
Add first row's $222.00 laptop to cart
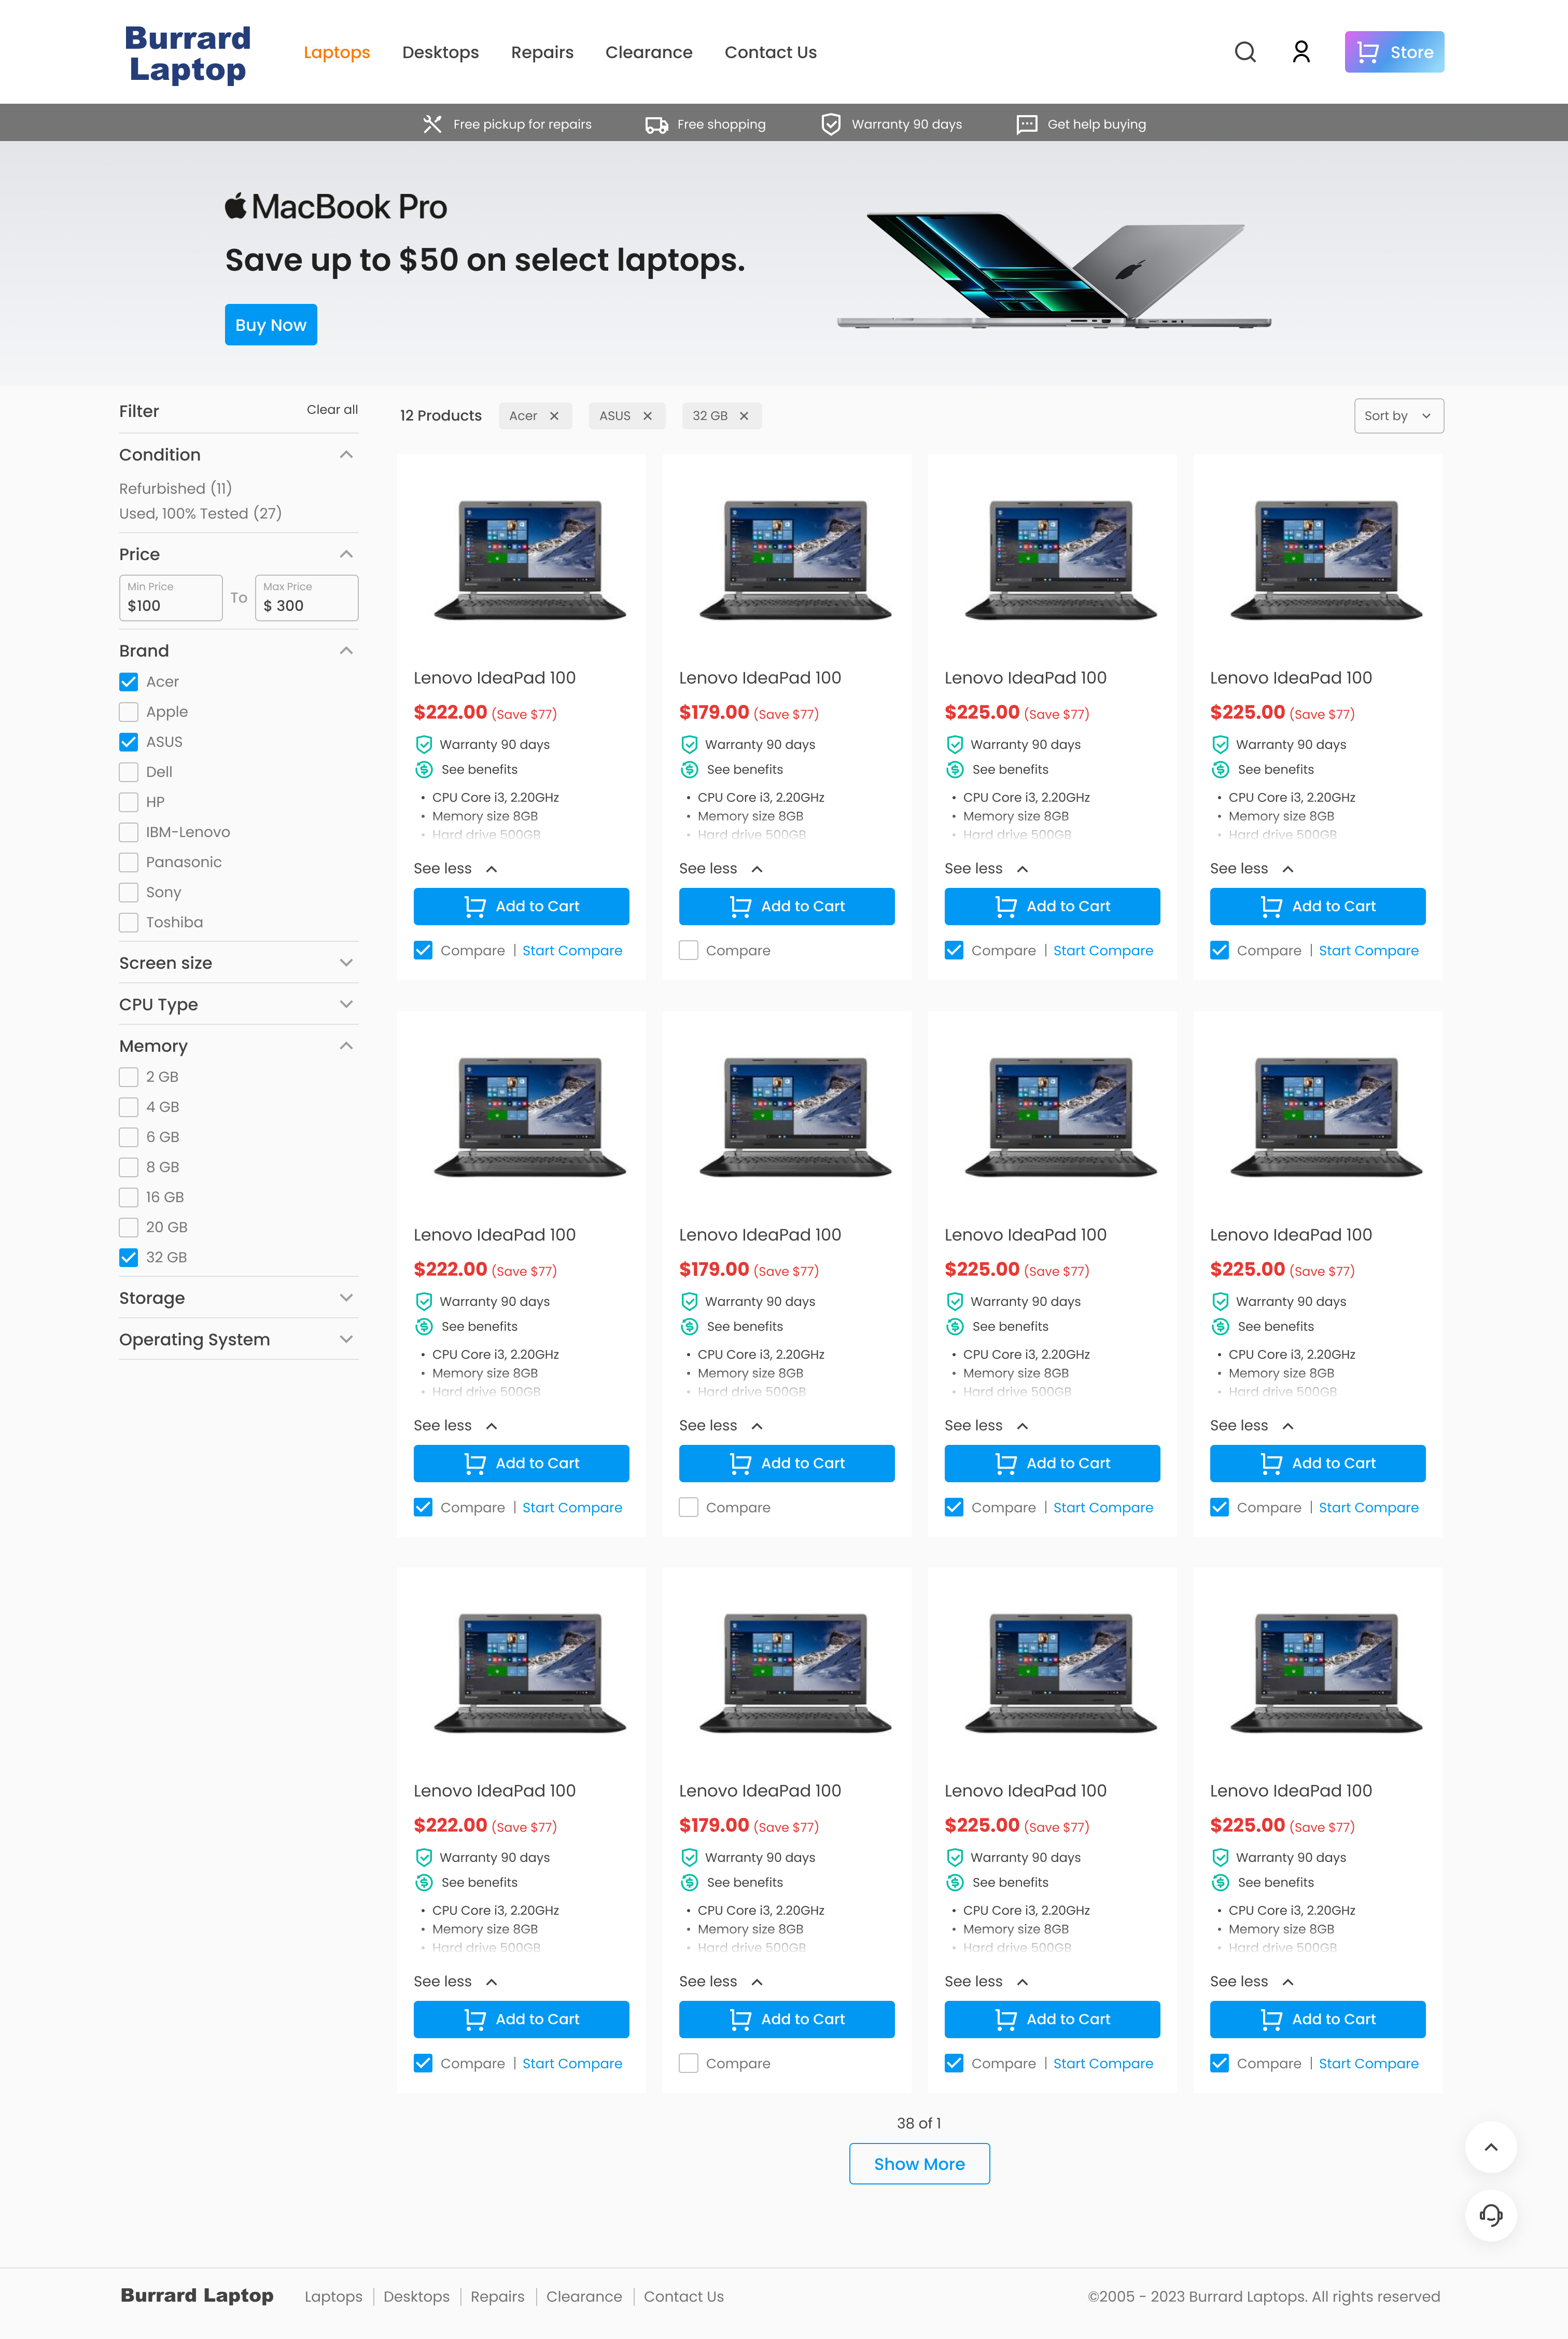tap(521, 906)
